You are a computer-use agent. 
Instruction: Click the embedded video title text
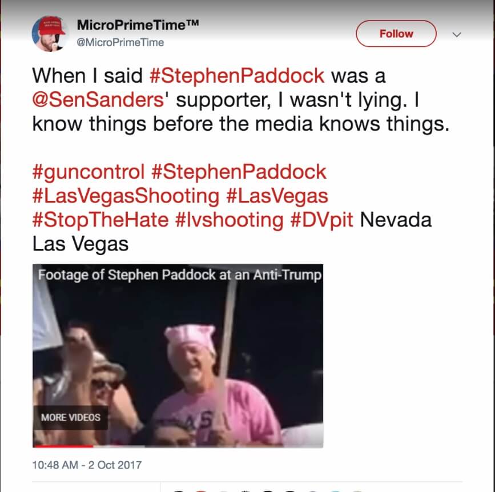(180, 275)
